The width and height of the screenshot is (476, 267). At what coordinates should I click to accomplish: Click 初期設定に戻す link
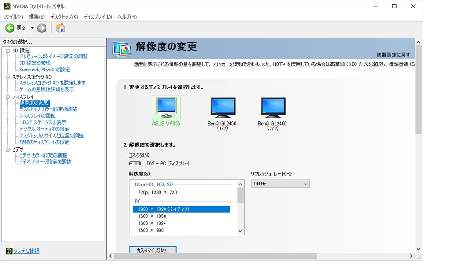pos(393,55)
